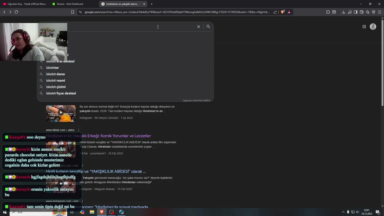Open network settings tray icon
Image resolution: width=384 pixels, height=216 pixels.
point(353,212)
